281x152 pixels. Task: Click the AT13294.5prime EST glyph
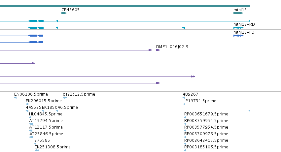click(31, 124)
